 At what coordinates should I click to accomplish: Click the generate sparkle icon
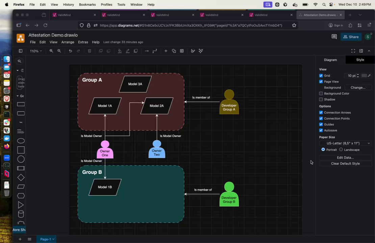point(201,51)
